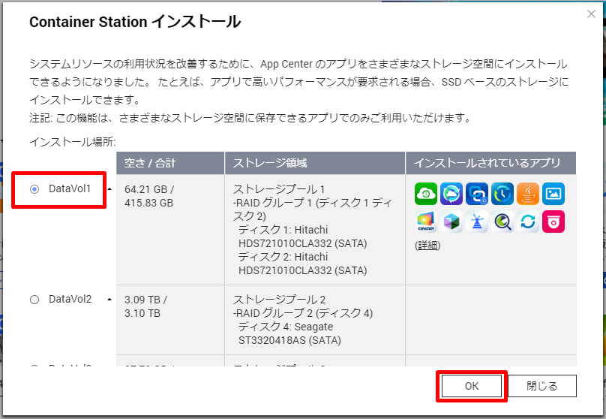The image size is (606, 419).
Task: Click the インストールされているアプリ column header
Action: point(490,163)
